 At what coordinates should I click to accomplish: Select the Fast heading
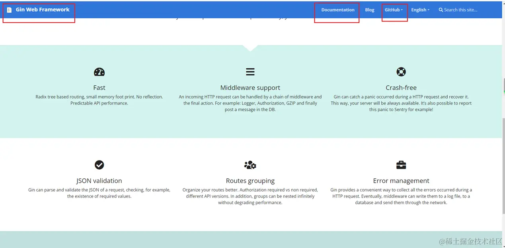[x=99, y=88]
